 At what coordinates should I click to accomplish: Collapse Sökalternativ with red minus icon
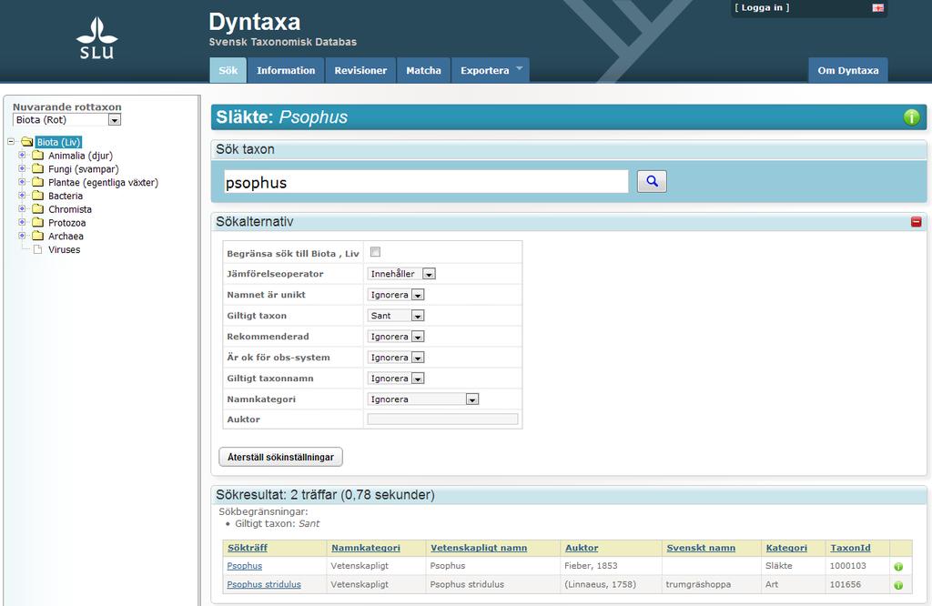pyautogui.click(x=916, y=222)
